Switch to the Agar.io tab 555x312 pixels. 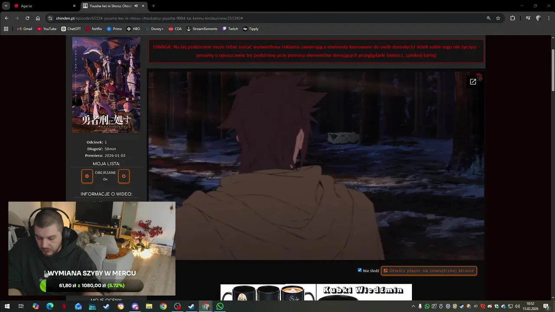tap(45, 6)
